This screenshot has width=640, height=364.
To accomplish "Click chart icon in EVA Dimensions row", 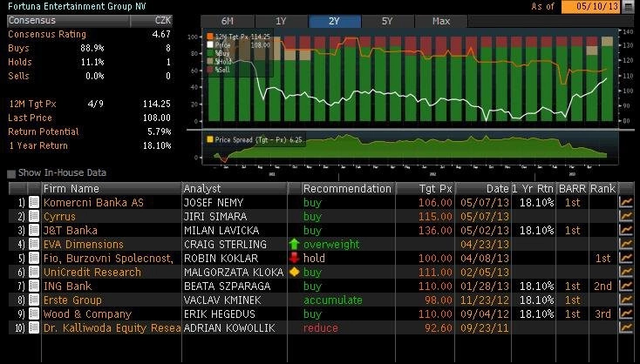I will 626,244.
